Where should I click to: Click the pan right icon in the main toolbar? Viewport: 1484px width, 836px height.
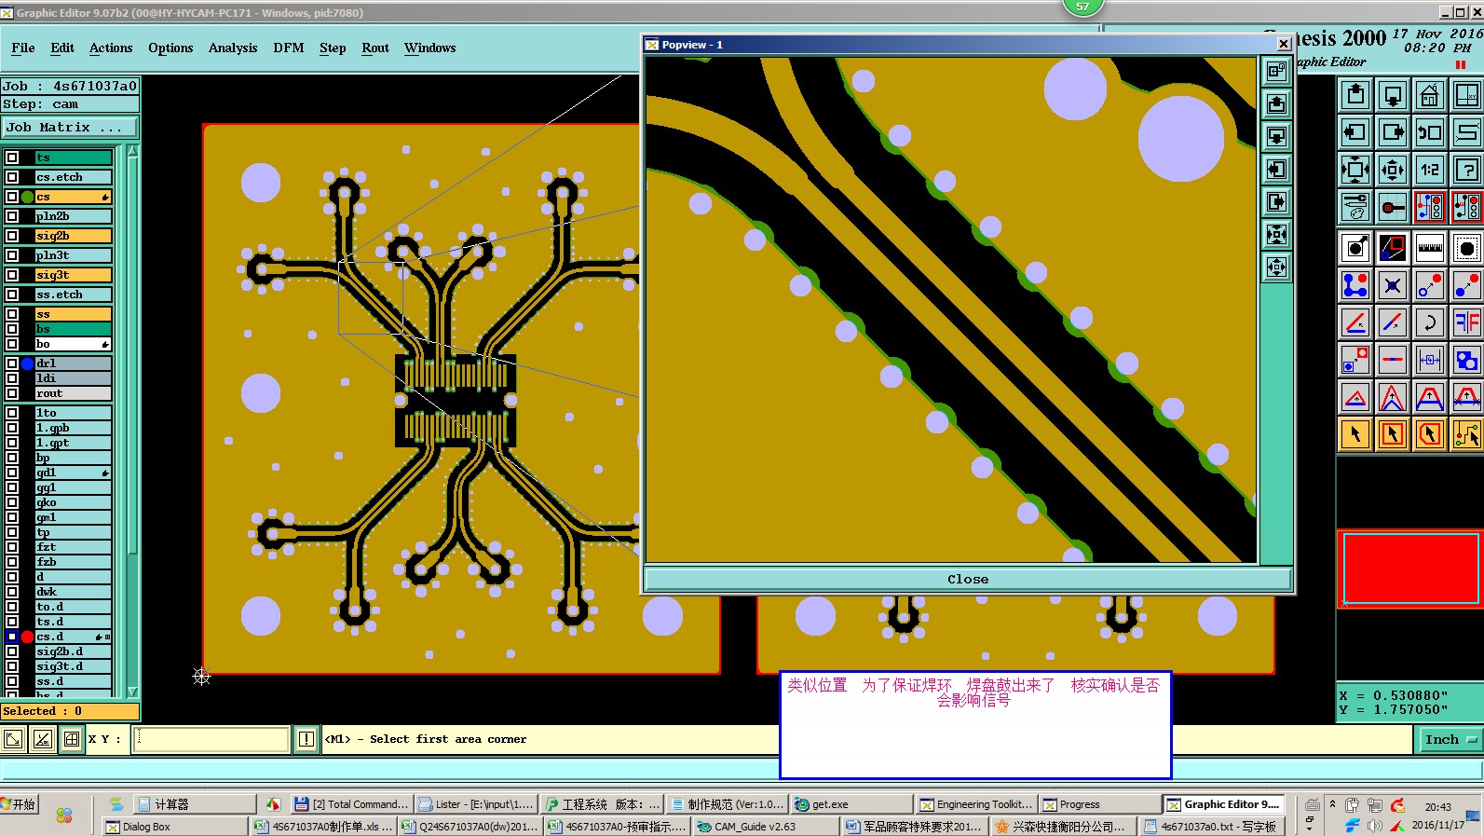click(1393, 132)
